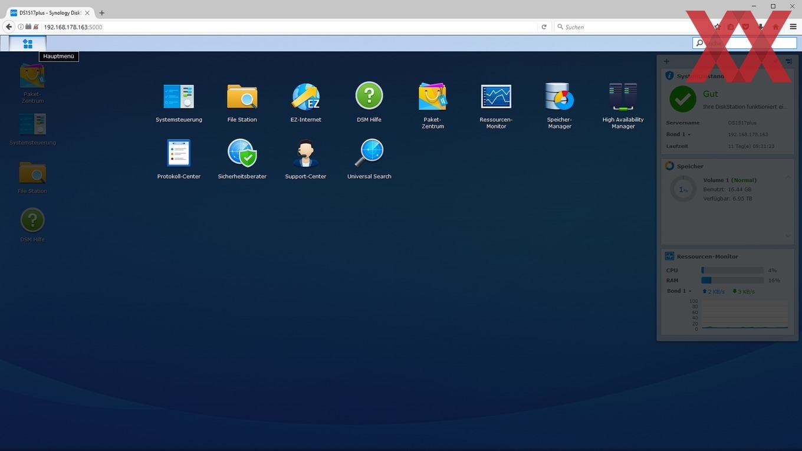The width and height of the screenshot is (802, 451).
Task: Click the widget panel pin icon
Action: click(x=788, y=61)
